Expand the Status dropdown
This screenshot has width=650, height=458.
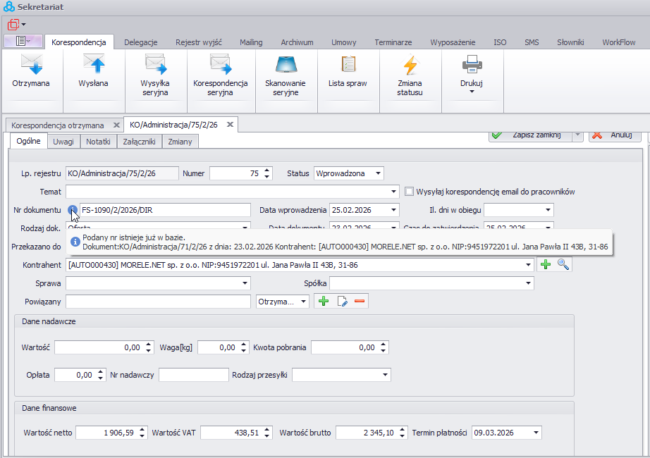378,173
